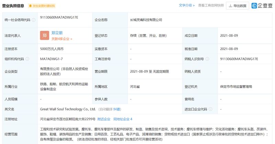Open 查看工商官网快照
Screen dimensions: 275x144
[x=211, y=5]
